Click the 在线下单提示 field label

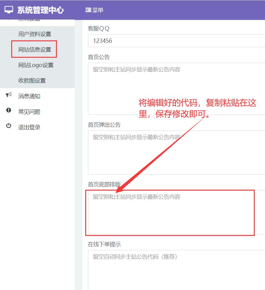[104, 244]
